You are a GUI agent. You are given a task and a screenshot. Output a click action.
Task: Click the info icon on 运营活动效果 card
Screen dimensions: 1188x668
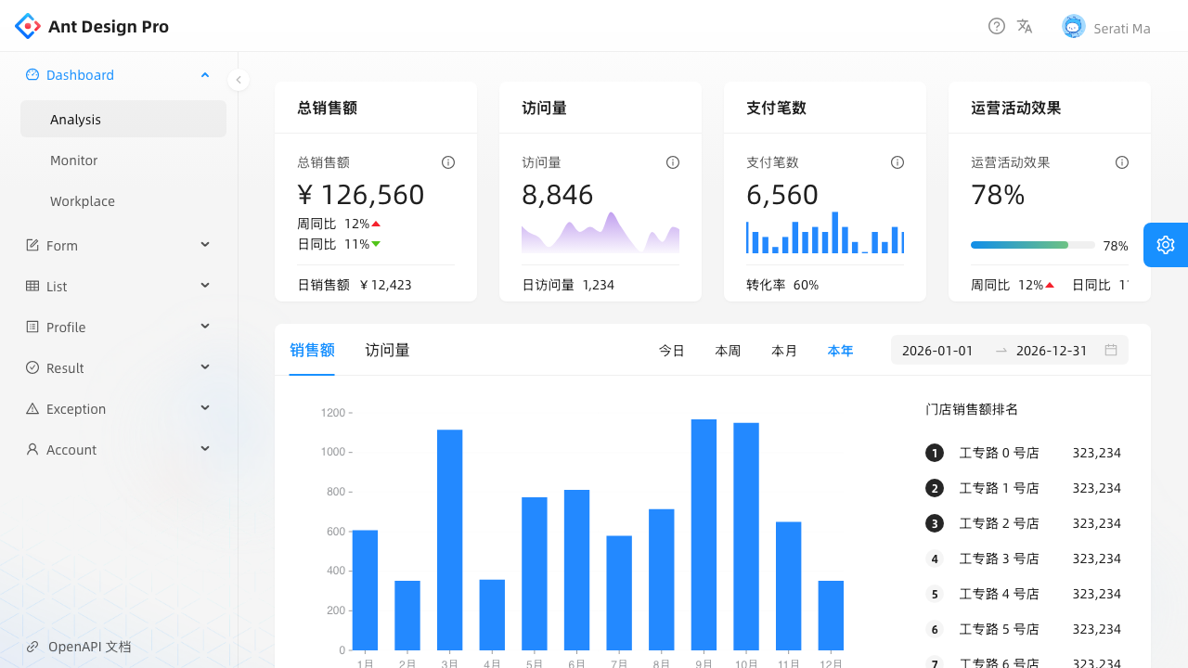(x=1122, y=162)
